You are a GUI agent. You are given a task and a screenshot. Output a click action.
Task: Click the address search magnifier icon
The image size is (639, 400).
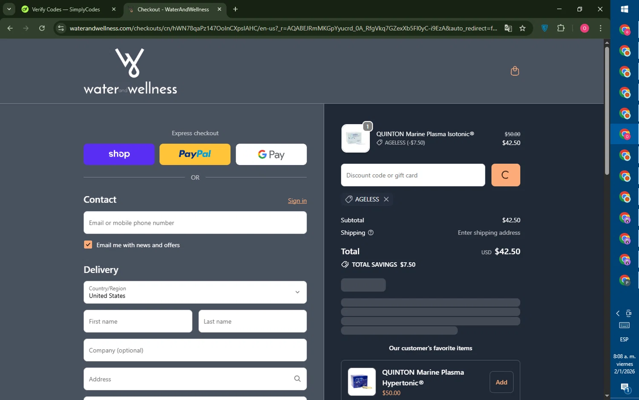(x=297, y=379)
